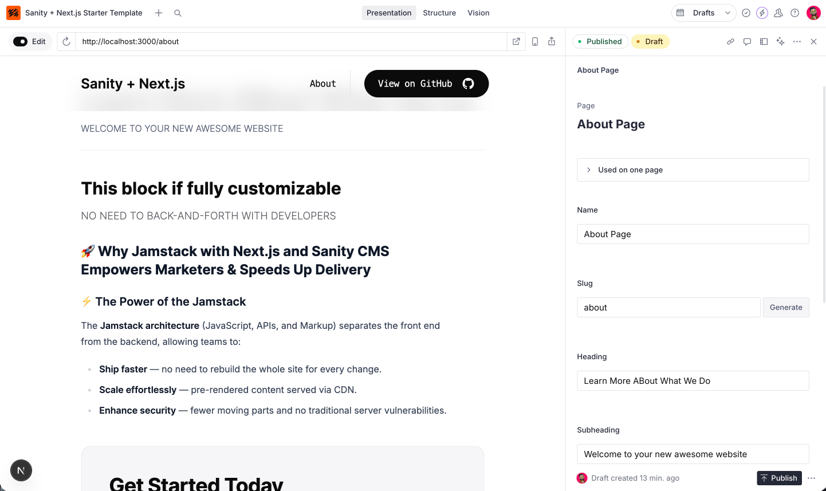Switch to the Structure tab
Image resolution: width=826 pixels, height=491 pixels.
[439, 13]
